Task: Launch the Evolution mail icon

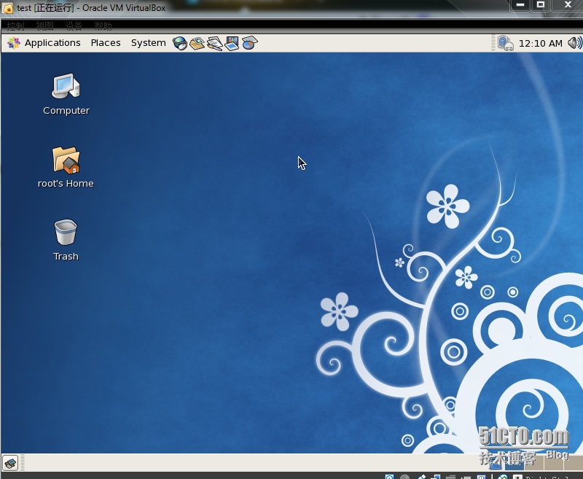Action: [x=197, y=43]
